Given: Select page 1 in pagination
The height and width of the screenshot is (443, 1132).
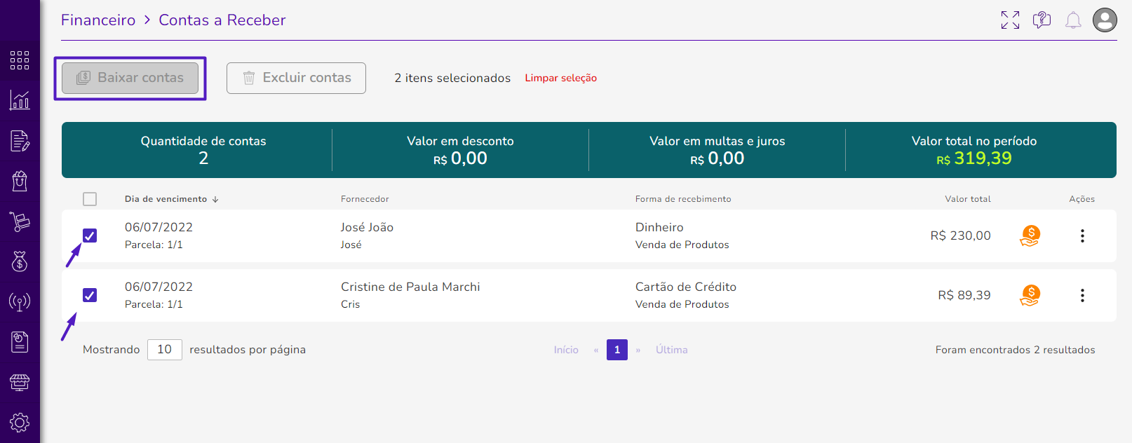Looking at the screenshot, I should click(617, 350).
